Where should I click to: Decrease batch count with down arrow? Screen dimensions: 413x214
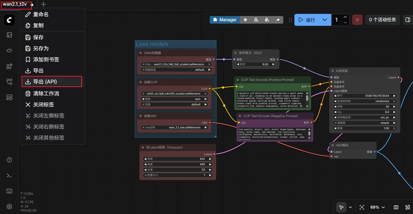point(345,23)
